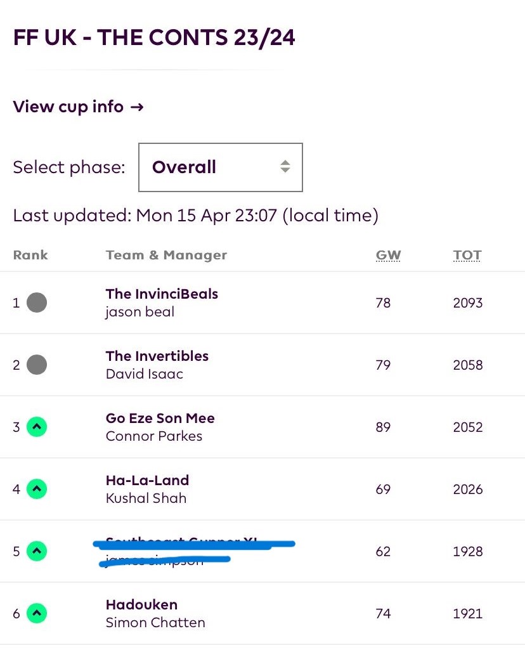Select the Go Eze Son Mee team
The width and height of the screenshot is (525, 657).
coord(160,419)
